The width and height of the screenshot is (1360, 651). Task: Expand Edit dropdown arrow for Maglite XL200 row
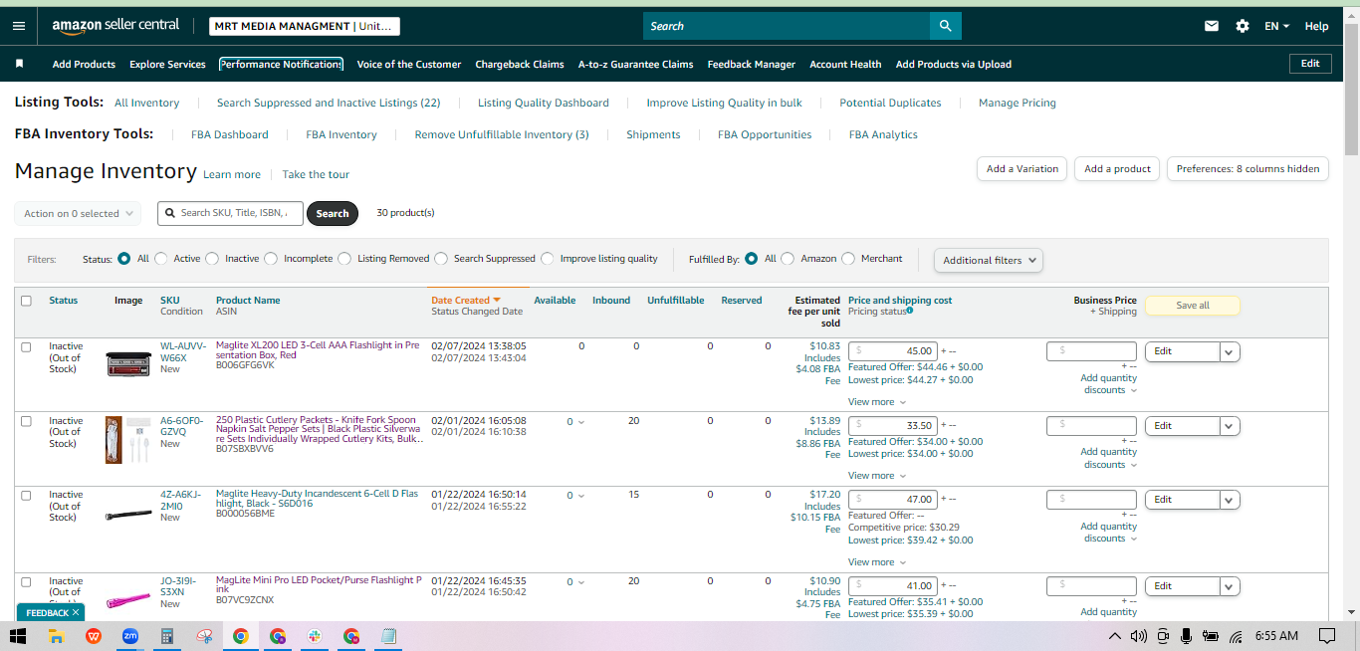tap(1230, 351)
